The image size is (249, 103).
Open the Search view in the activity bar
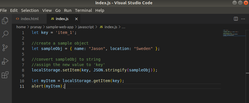tap(5, 34)
